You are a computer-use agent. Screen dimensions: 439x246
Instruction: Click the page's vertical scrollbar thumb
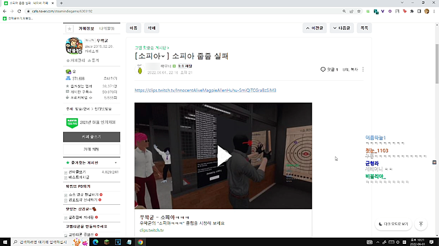pos(437,64)
